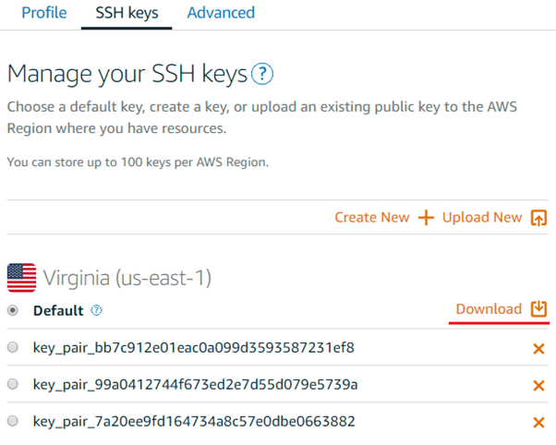Delete key_pair_bb7c912e01eac0a099d3593587231ef8 with its X icon
The height and width of the screenshot is (445, 556).
point(538,349)
